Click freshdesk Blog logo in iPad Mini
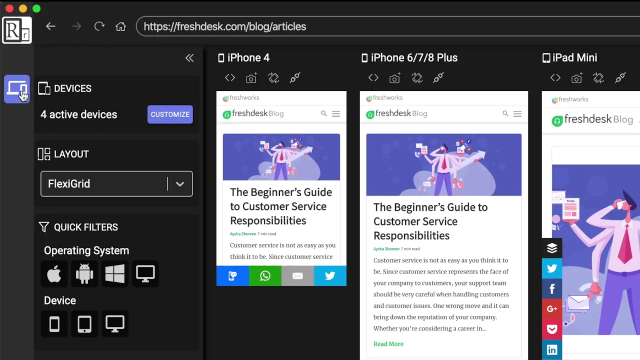This screenshot has width=640, height=360. click(592, 120)
